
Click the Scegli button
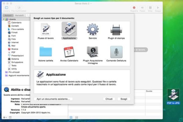(124, 99)
